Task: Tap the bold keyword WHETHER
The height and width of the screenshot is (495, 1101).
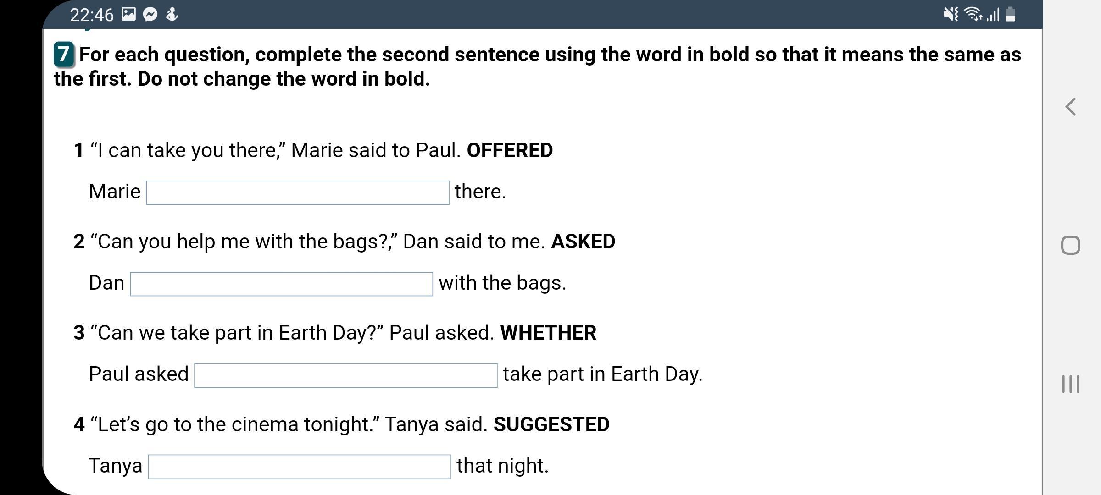Action: pos(548,333)
